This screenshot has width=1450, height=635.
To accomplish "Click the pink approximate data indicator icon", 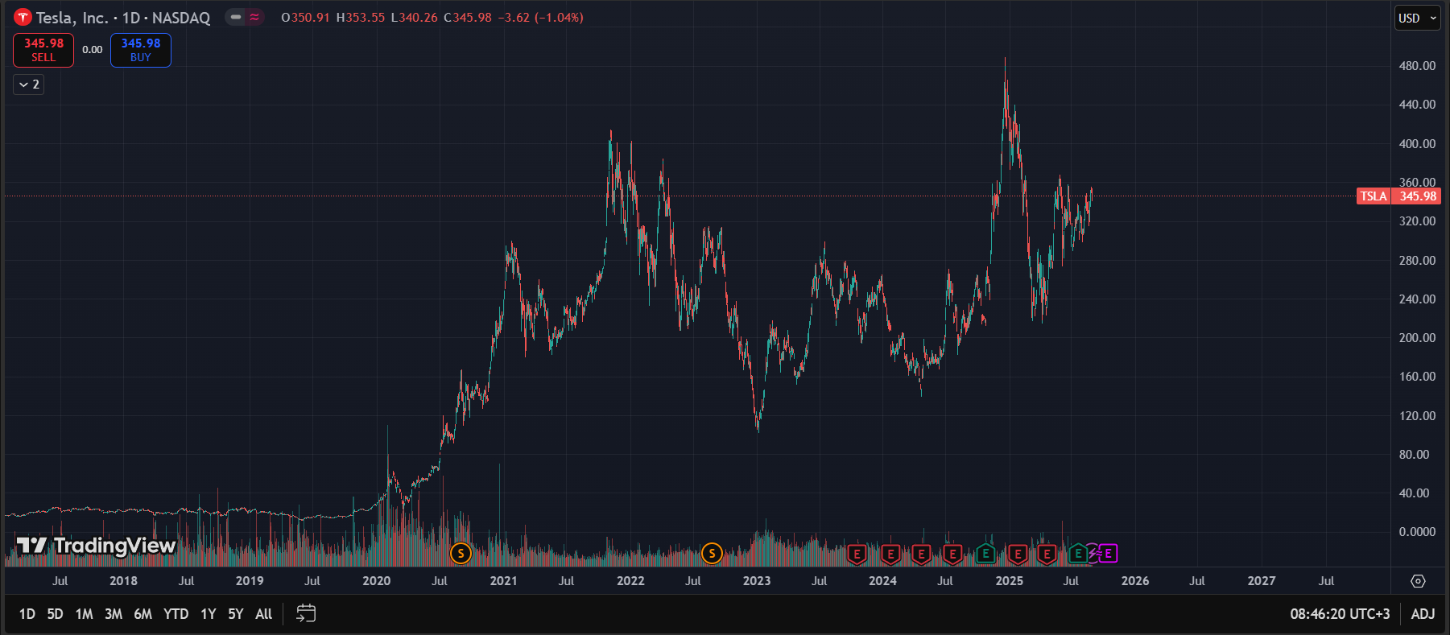I will point(254,17).
